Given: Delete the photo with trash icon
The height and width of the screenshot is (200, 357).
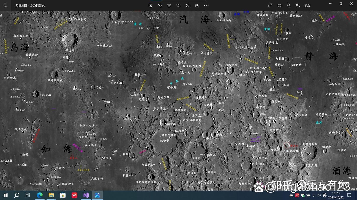Looking at the screenshot, I should click(169, 5).
